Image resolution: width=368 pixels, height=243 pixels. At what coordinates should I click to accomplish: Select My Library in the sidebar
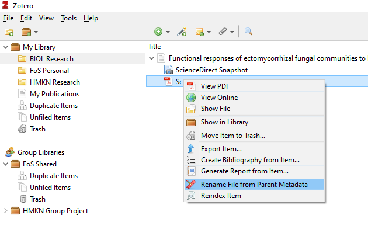point(39,47)
